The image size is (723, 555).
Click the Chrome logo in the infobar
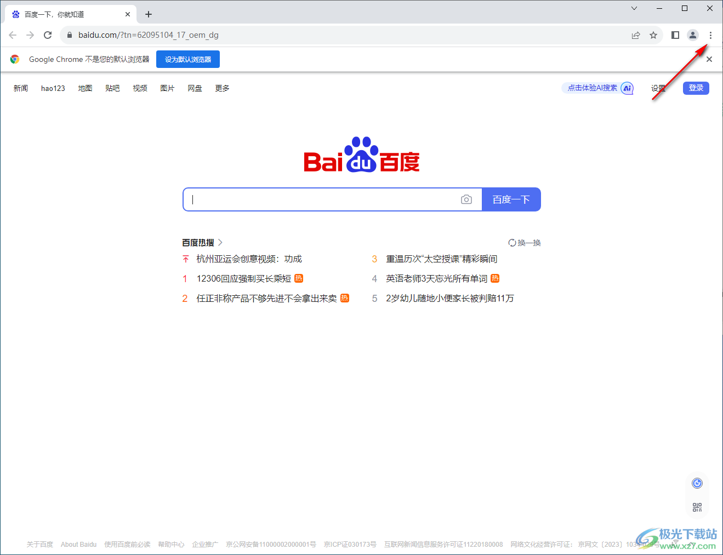(15, 59)
